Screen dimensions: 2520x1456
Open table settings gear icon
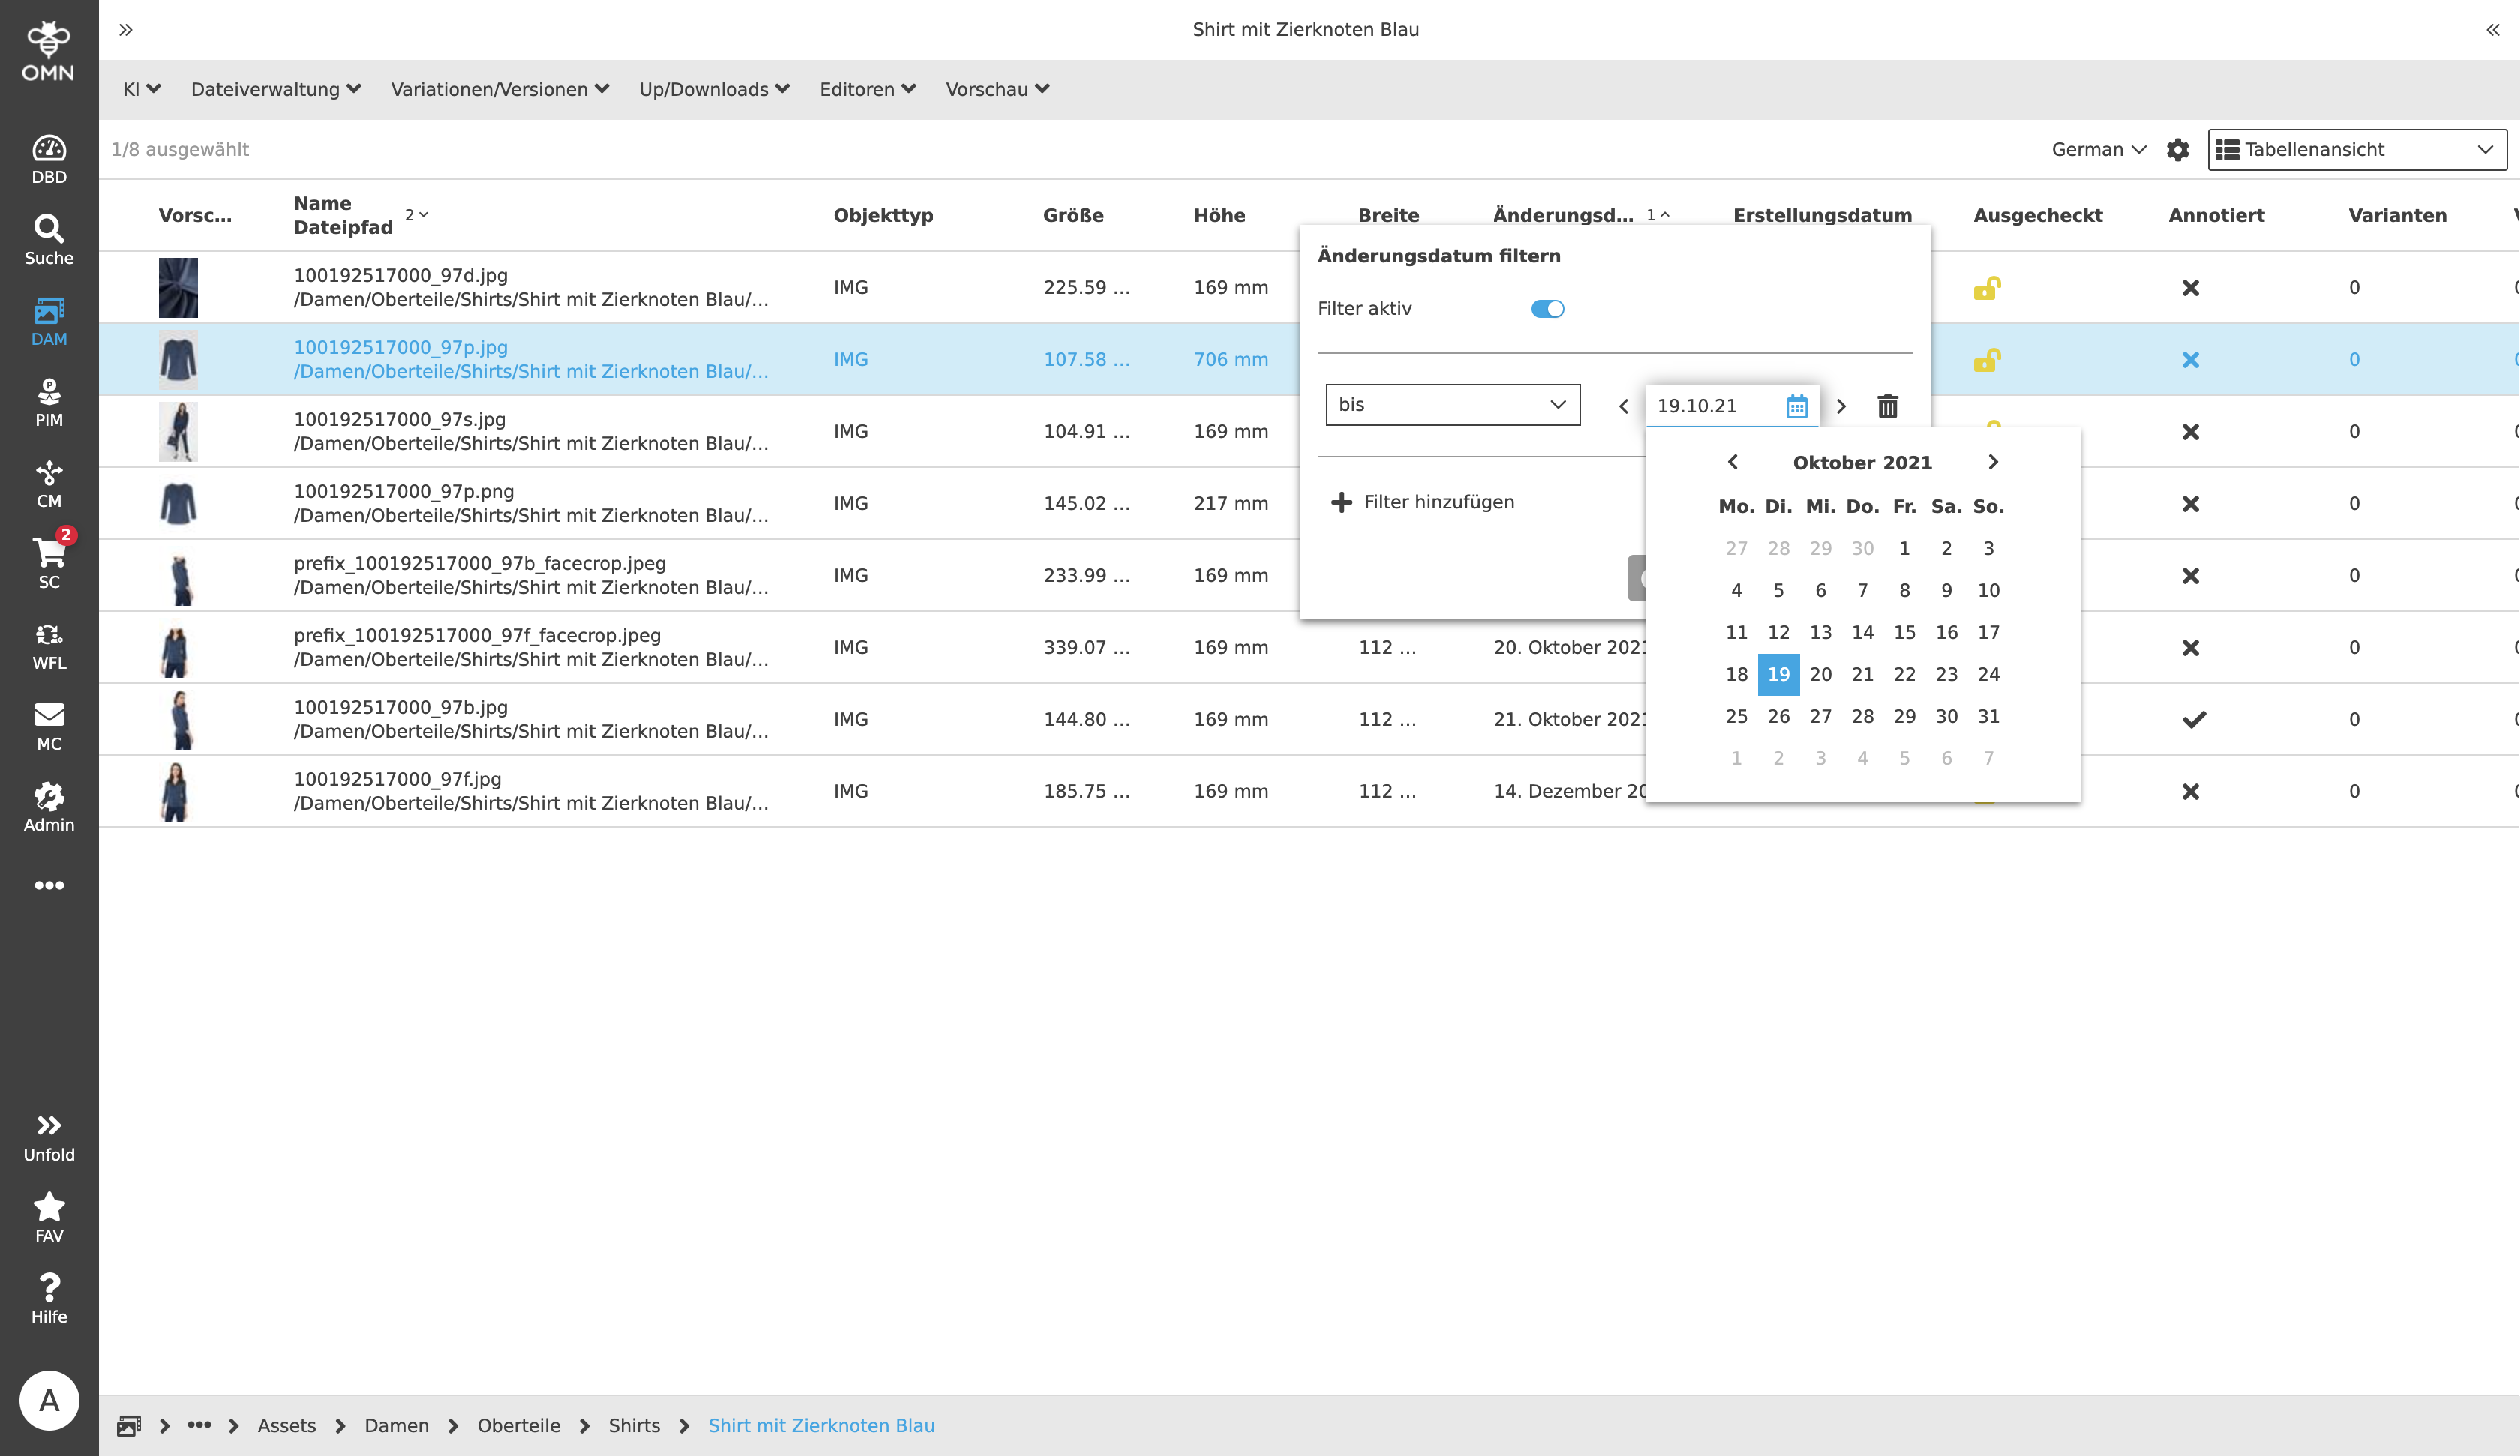[2177, 150]
